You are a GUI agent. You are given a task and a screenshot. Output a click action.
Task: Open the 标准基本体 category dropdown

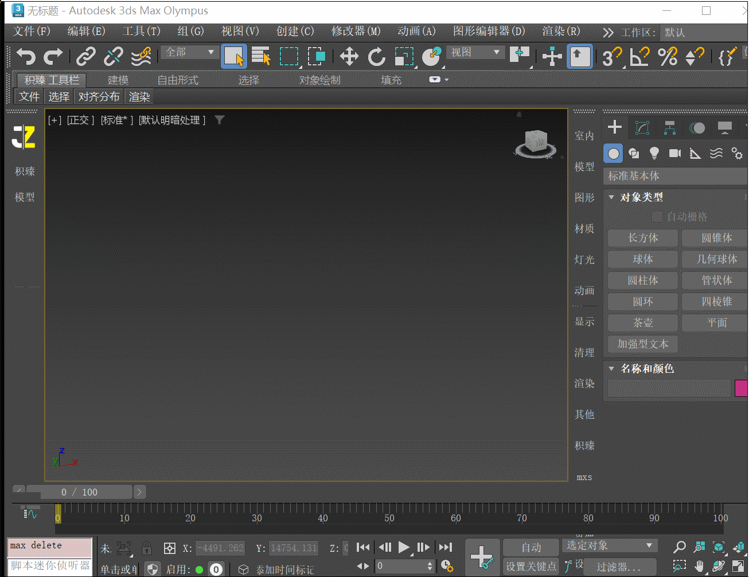point(676,176)
